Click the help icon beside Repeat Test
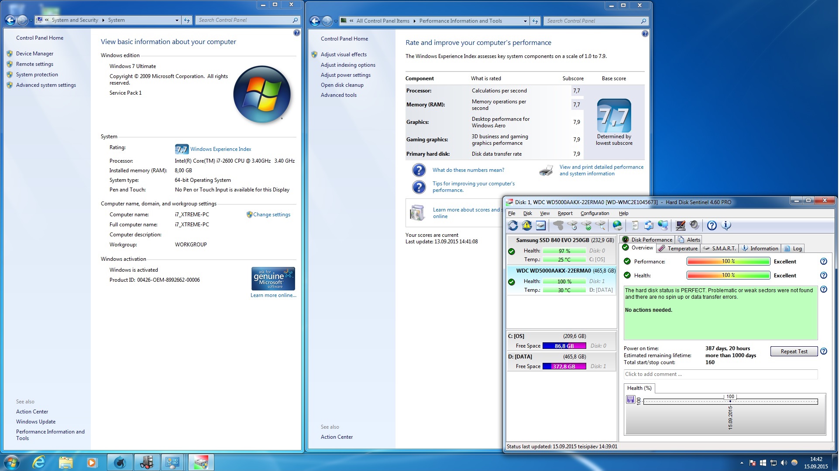 tap(824, 352)
